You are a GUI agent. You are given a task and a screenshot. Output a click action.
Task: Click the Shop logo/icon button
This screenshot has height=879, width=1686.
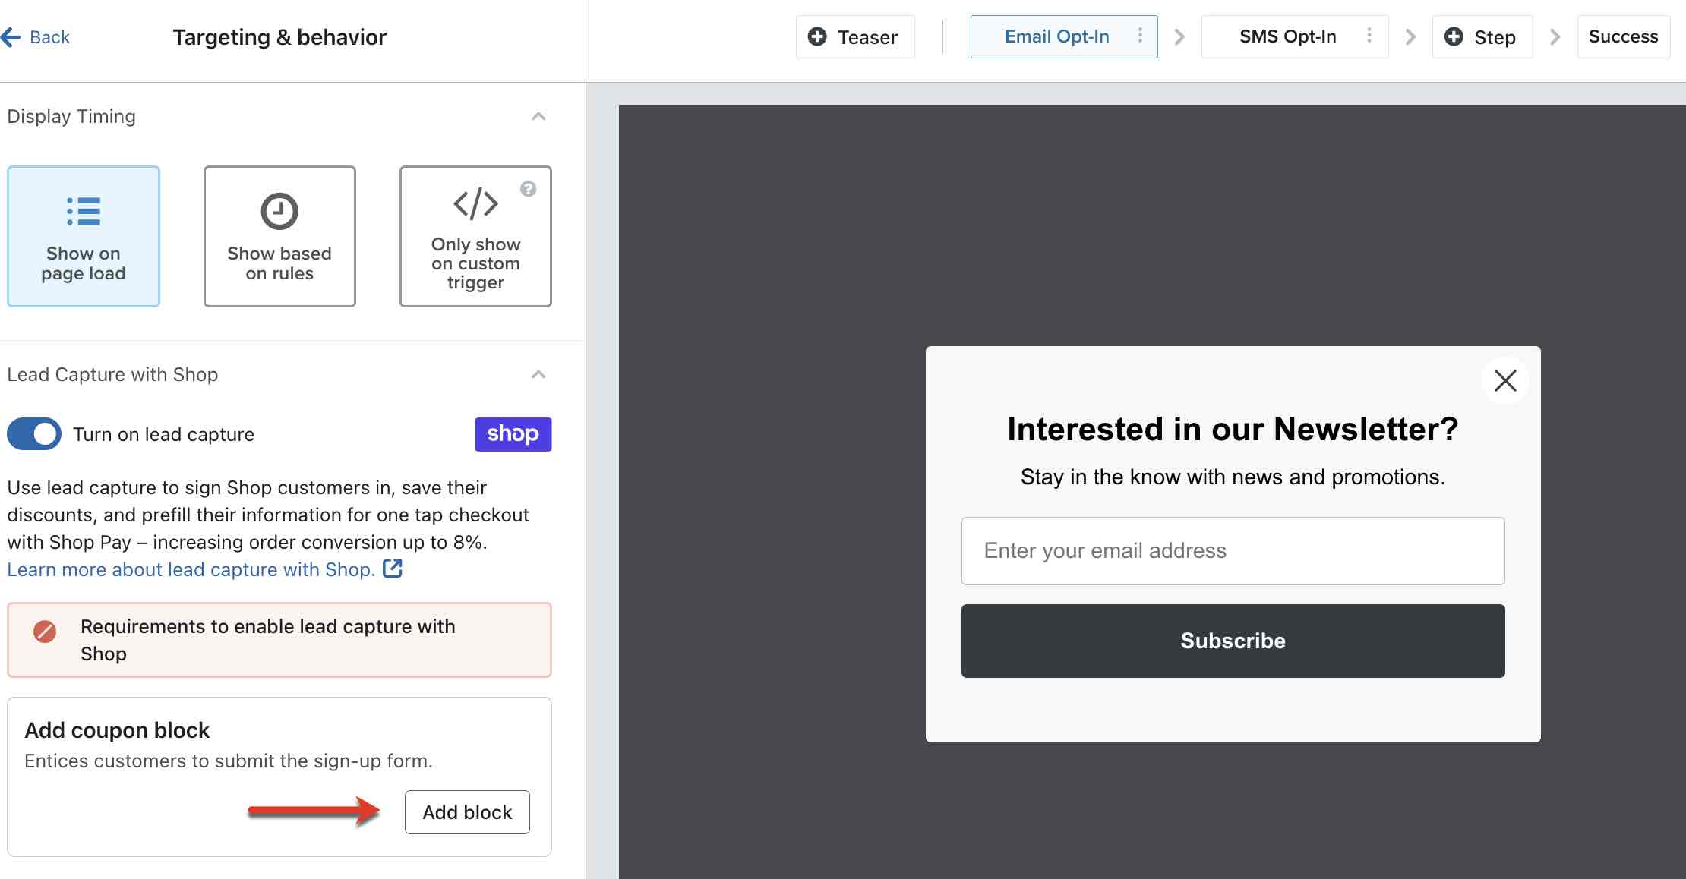510,433
